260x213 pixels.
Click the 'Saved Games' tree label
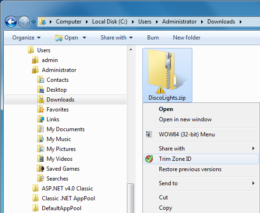click(x=63, y=169)
